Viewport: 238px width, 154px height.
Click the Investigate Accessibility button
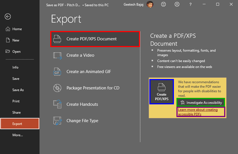[201, 102]
